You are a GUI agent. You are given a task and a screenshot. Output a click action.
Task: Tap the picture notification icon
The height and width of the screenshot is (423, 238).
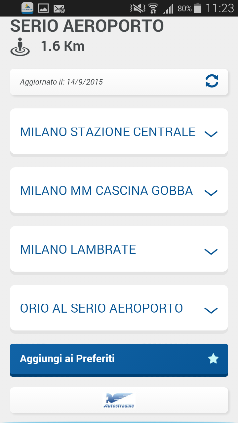pyautogui.click(x=43, y=8)
